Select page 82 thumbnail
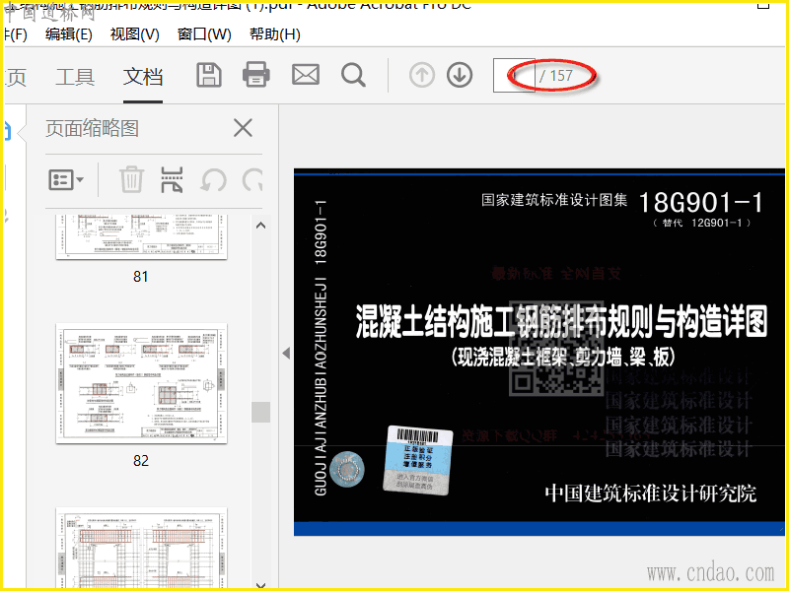Image resolution: width=789 pixels, height=591 pixels. click(x=141, y=383)
